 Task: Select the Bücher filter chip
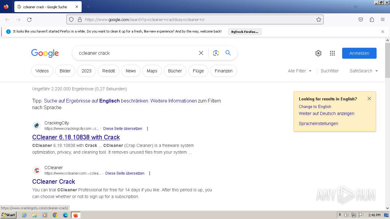click(x=175, y=71)
